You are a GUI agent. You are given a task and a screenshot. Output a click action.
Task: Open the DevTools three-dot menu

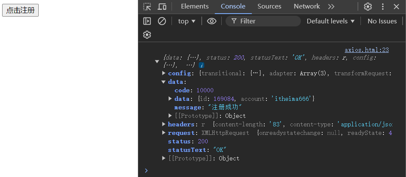[383, 6]
